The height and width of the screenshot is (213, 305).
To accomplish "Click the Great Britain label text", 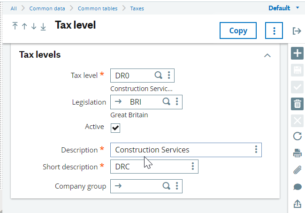I will (129, 115).
